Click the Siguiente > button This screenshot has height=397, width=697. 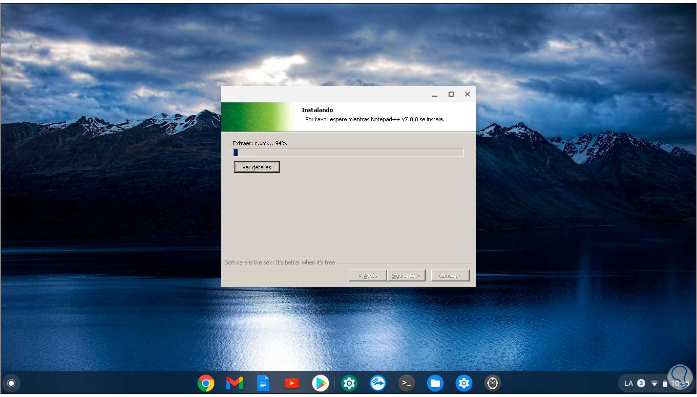pyautogui.click(x=406, y=276)
